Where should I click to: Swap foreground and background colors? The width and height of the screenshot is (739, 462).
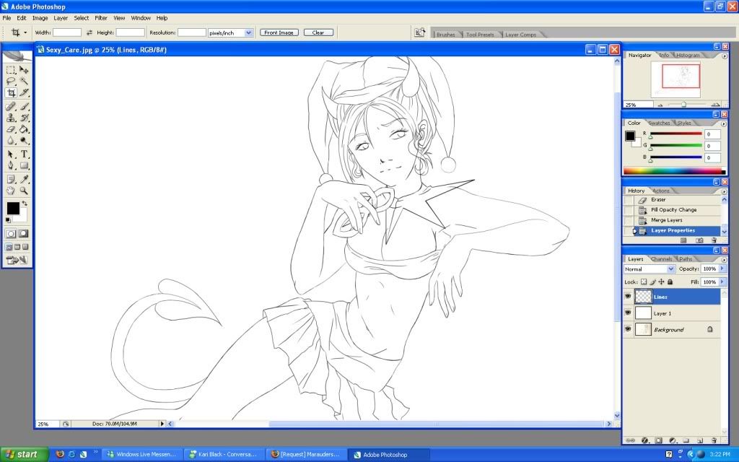coord(24,204)
